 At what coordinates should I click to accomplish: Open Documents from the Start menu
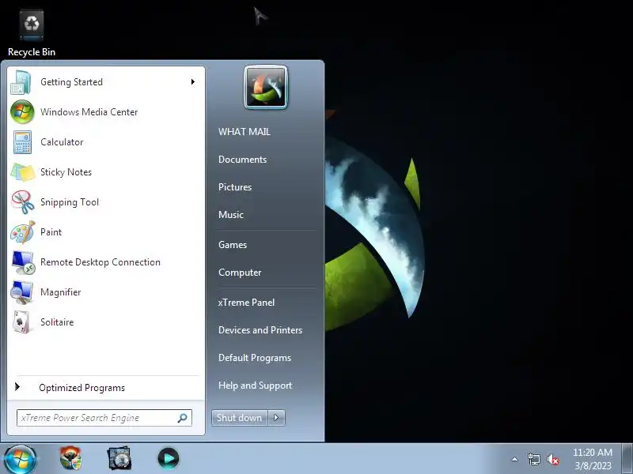(243, 160)
